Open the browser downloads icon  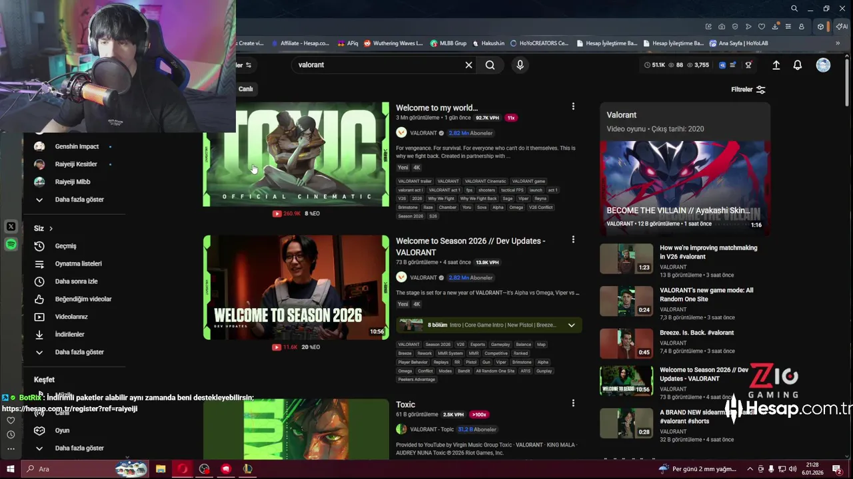[775, 27]
